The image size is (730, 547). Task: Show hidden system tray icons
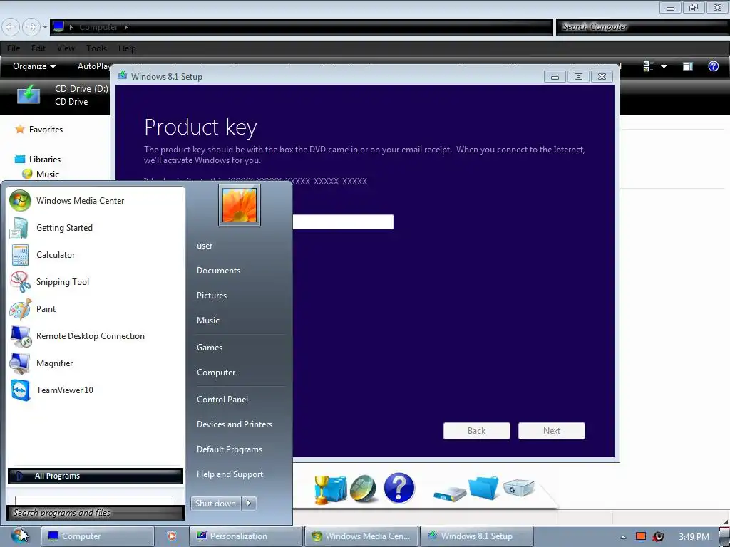tap(623, 537)
